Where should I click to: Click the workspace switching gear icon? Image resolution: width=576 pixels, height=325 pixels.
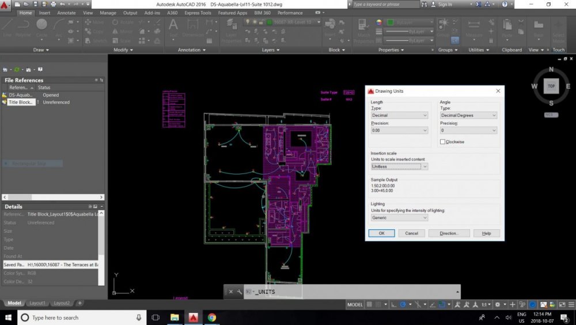pyautogui.click(x=499, y=304)
